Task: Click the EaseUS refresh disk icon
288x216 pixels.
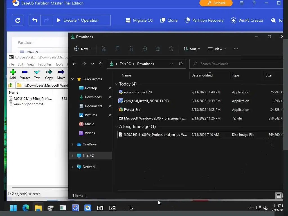Action: click(18, 20)
